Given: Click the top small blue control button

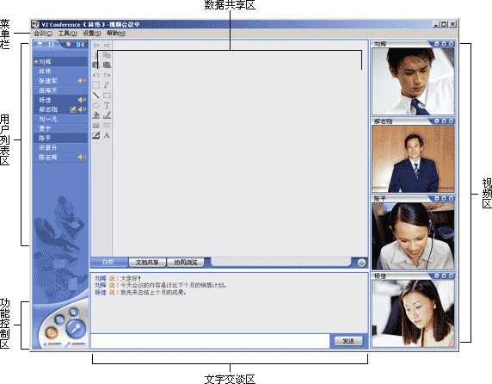Looking at the screenshot, I should 74,312.
